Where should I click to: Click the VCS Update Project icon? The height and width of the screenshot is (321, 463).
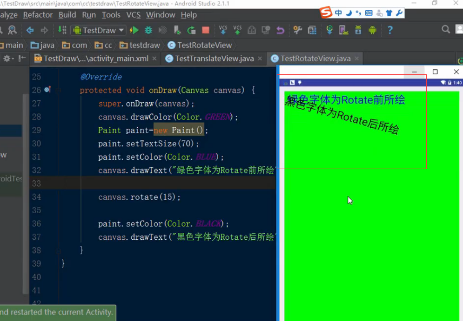pos(223,30)
